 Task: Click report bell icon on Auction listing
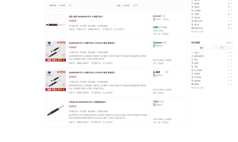point(104,92)
